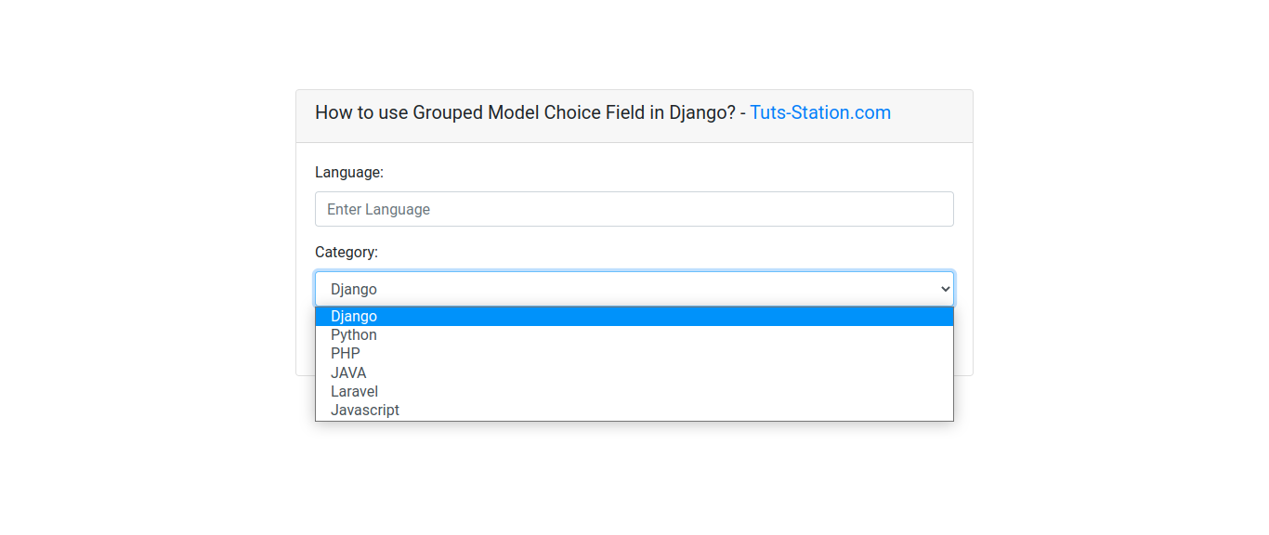This screenshot has width=1269, height=535.
Task: Click the Language: label
Action: pyautogui.click(x=348, y=172)
